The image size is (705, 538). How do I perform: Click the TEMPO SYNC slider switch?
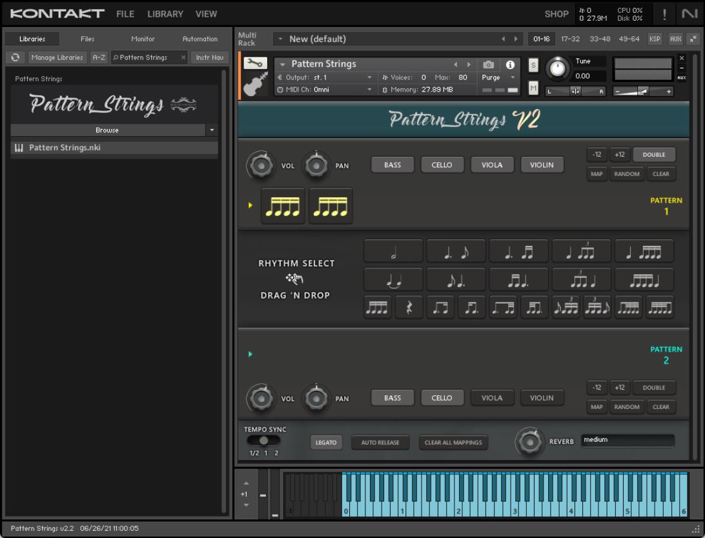click(x=263, y=441)
